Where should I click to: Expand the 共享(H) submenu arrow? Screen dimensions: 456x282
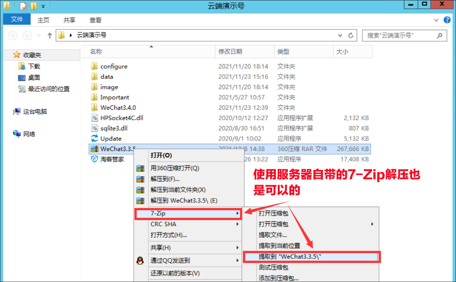[237, 248]
